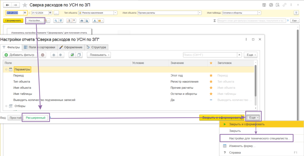Open the Тип объекта dropdown list
This screenshot has width=304, height=156.
click(x=115, y=13)
